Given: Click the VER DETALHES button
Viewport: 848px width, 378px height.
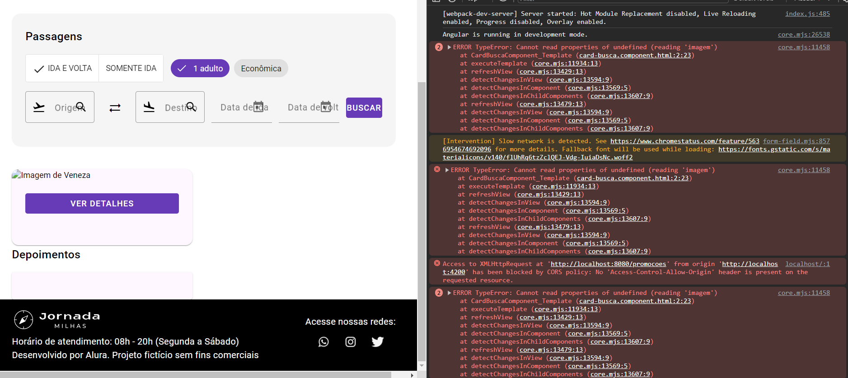Looking at the screenshot, I should point(102,203).
